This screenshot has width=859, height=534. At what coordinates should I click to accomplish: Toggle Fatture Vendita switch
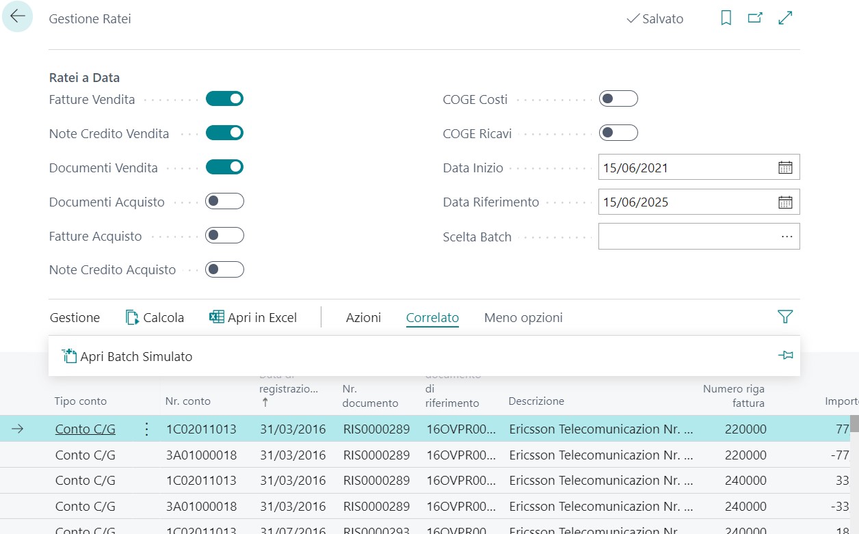pos(224,98)
